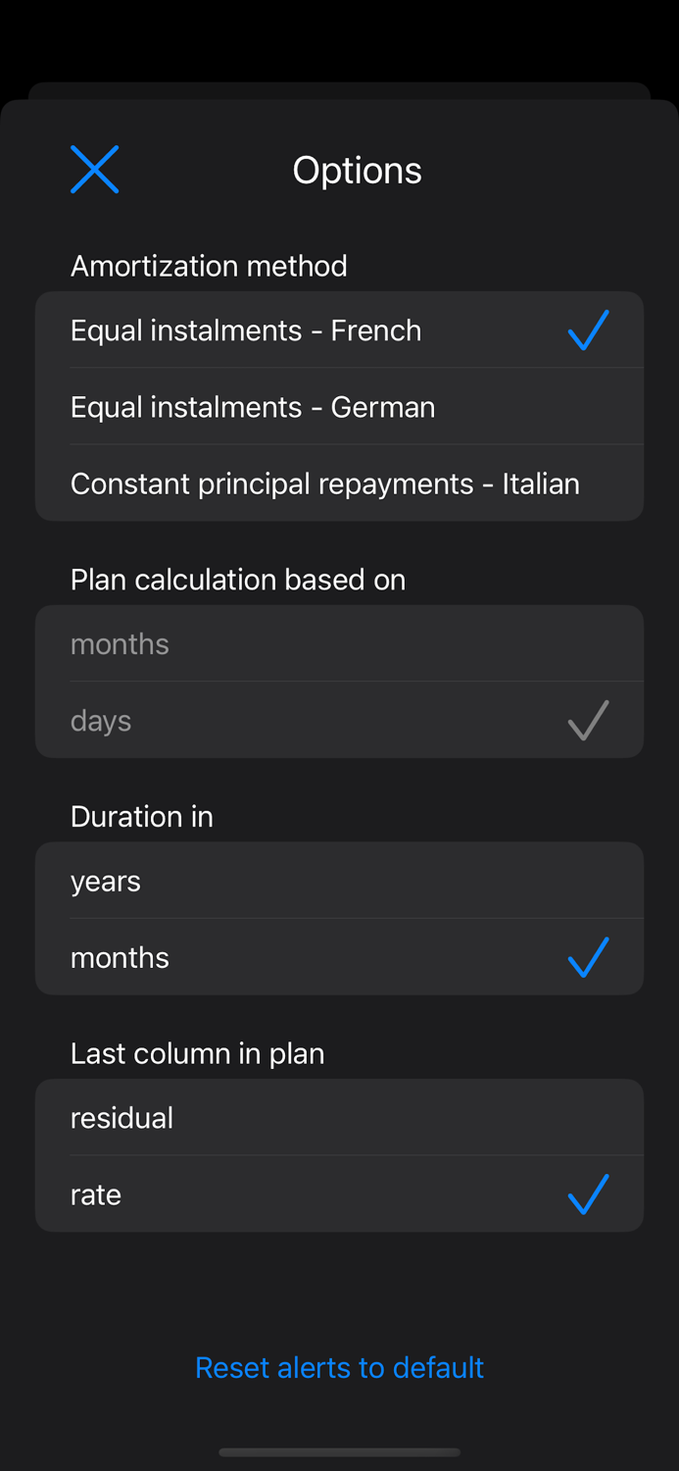Select months under Duration in

[120, 957]
